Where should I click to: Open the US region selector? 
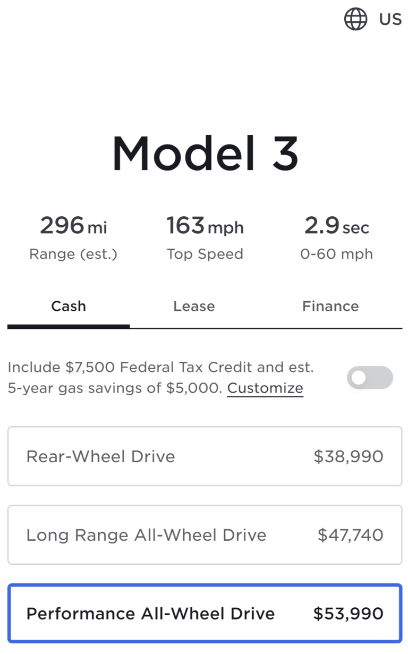[390, 20]
